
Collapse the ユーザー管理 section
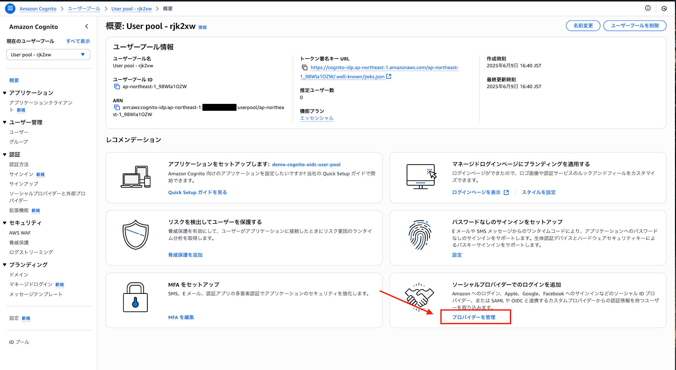[5, 122]
